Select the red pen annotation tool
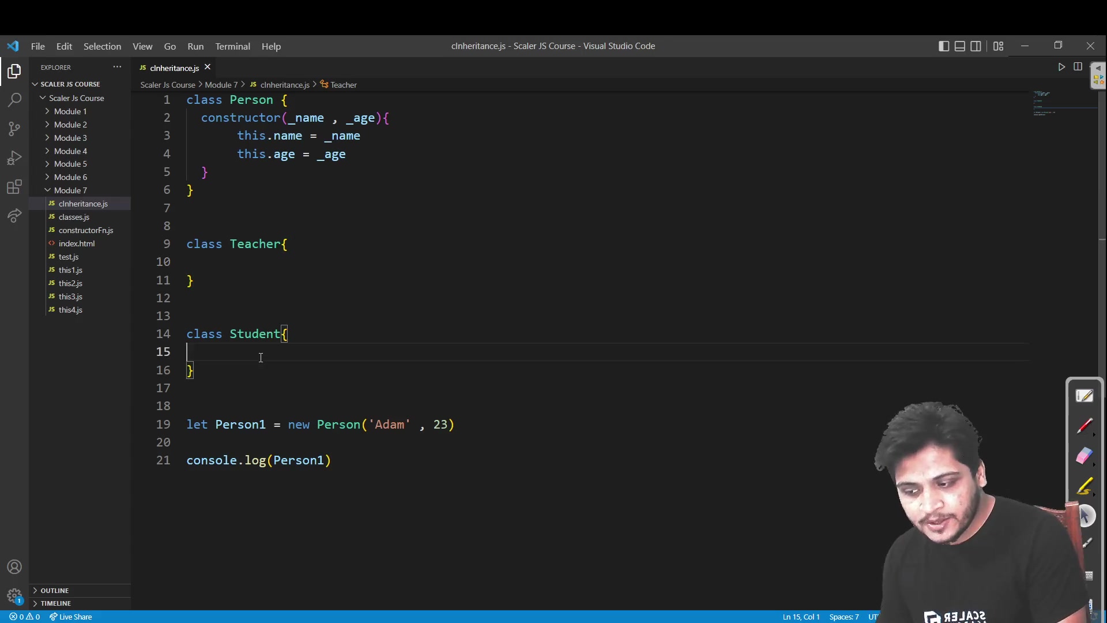 pyautogui.click(x=1085, y=426)
